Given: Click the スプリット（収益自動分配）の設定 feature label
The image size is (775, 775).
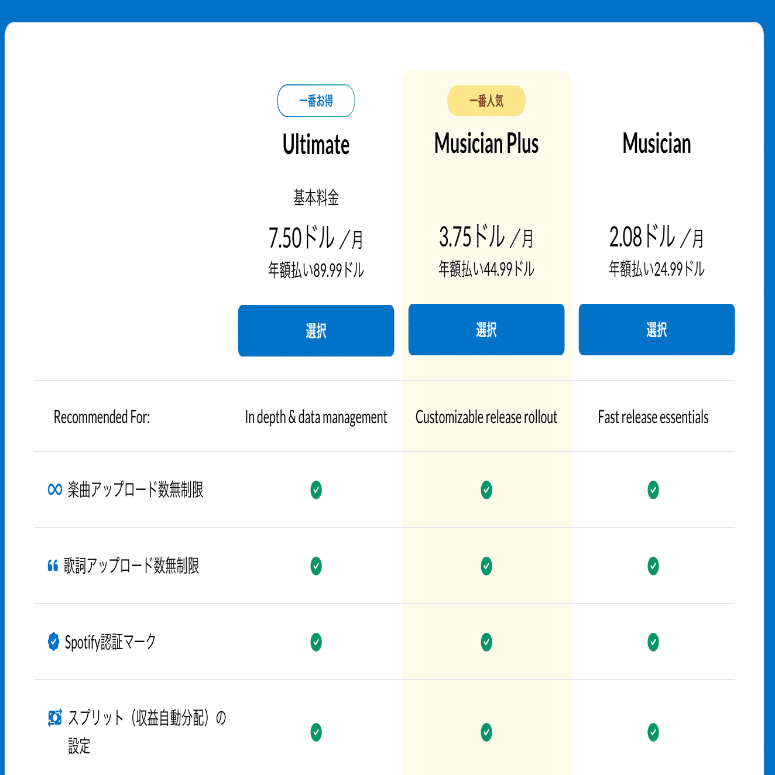Looking at the screenshot, I should tap(146, 718).
